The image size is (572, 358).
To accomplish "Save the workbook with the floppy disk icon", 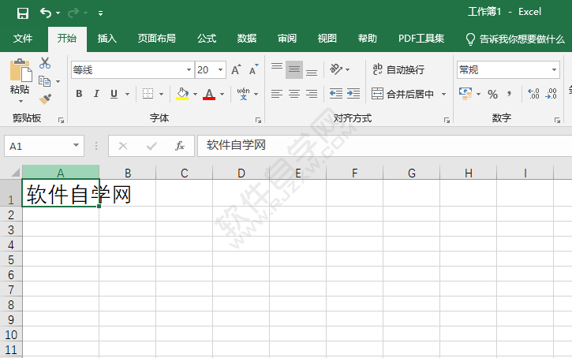I will pos(23,13).
